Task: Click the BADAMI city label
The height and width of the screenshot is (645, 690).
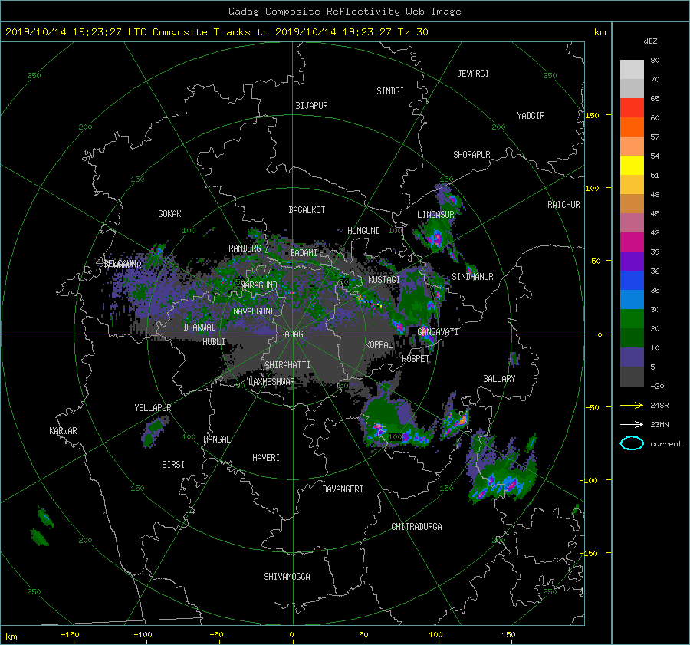Action: (304, 253)
